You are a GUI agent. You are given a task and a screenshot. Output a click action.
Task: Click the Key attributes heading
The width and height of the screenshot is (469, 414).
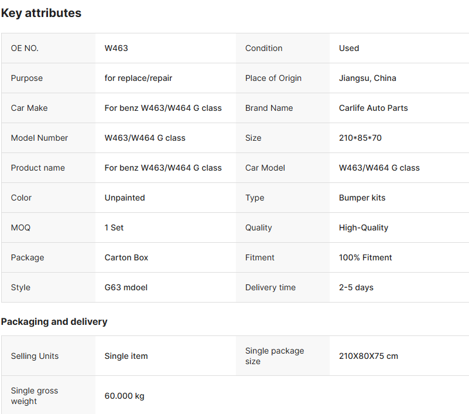[41, 13]
